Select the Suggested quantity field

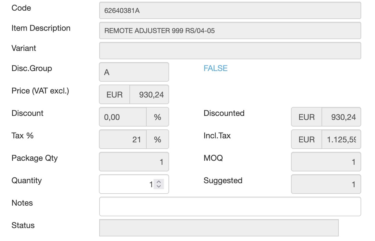coord(326,184)
